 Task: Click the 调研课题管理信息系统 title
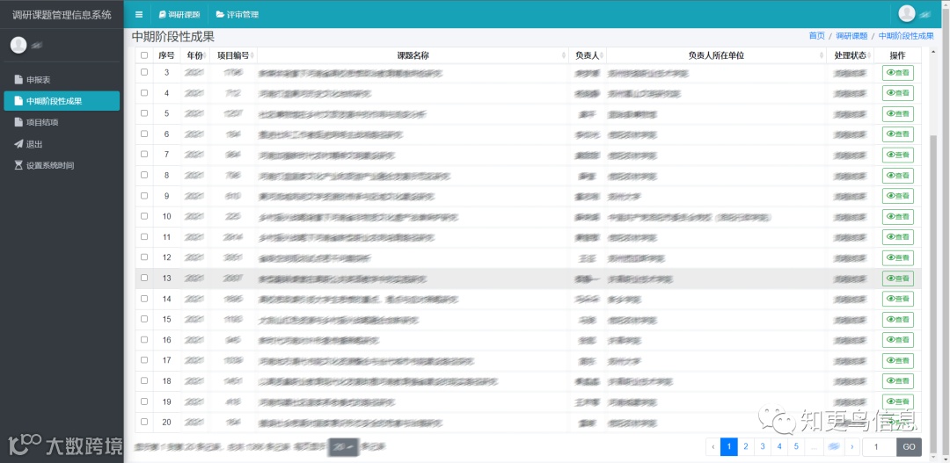pyautogui.click(x=62, y=15)
